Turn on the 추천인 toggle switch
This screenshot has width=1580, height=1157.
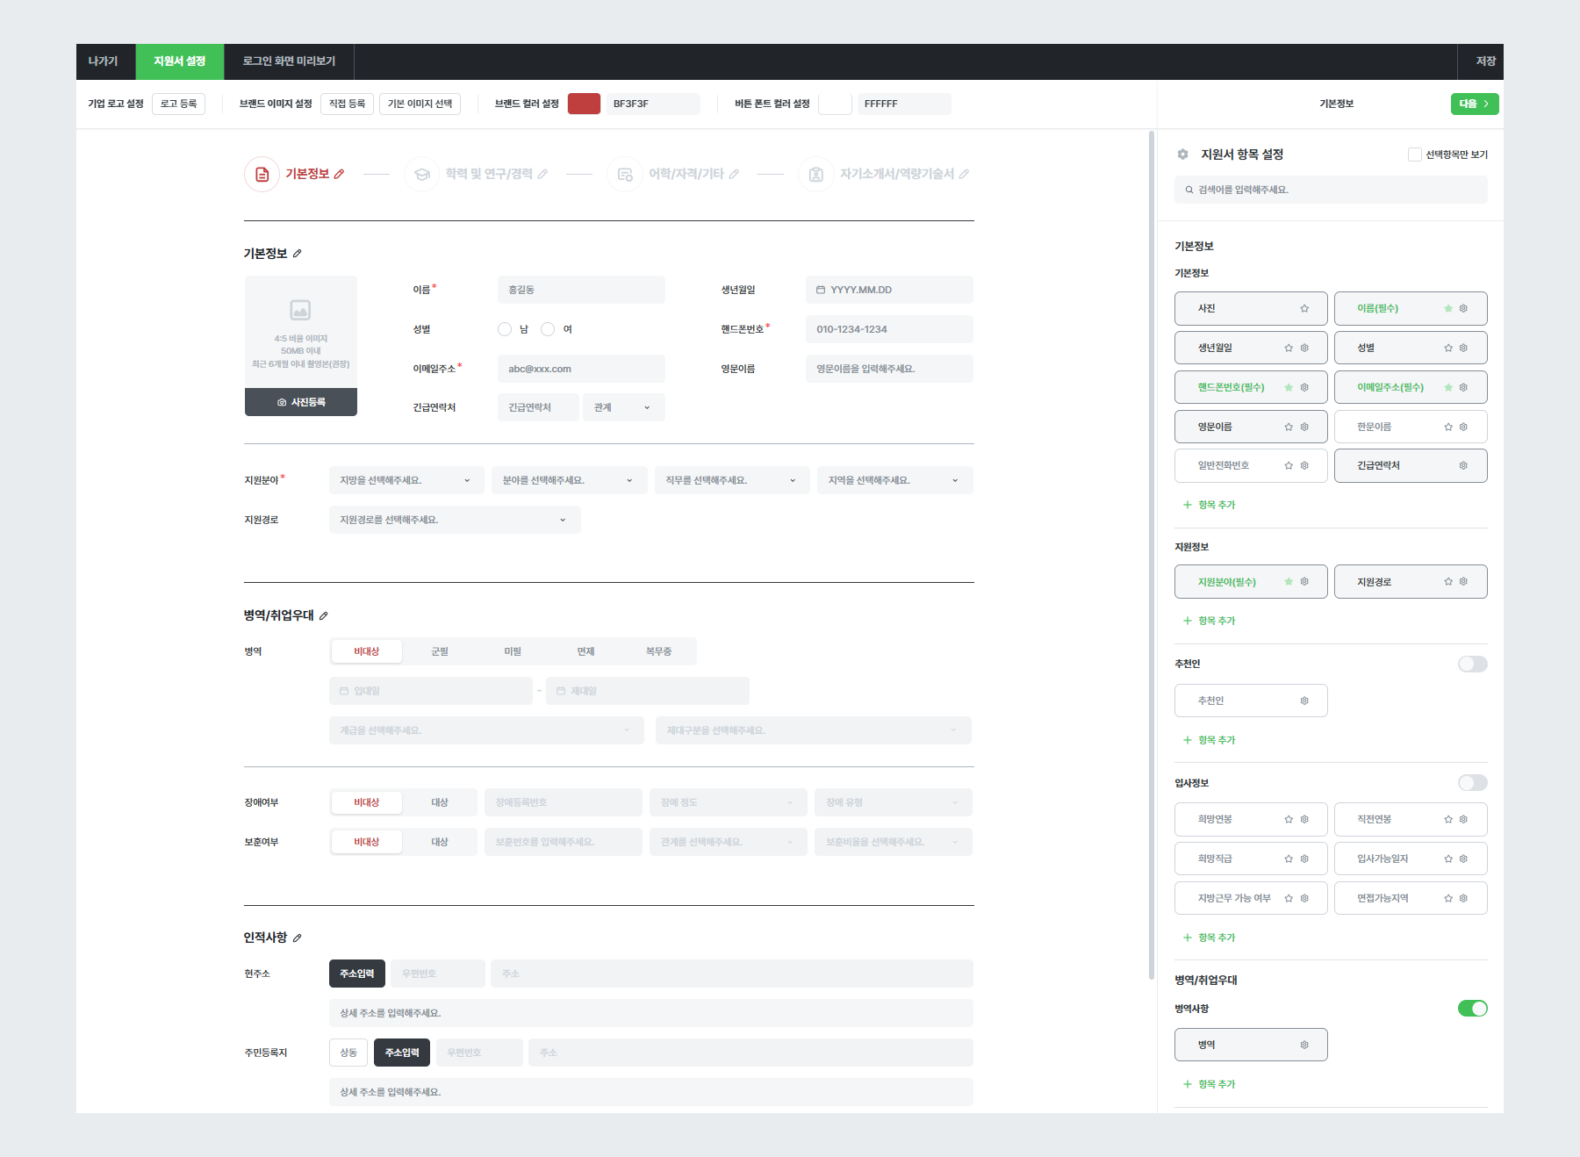click(x=1473, y=664)
